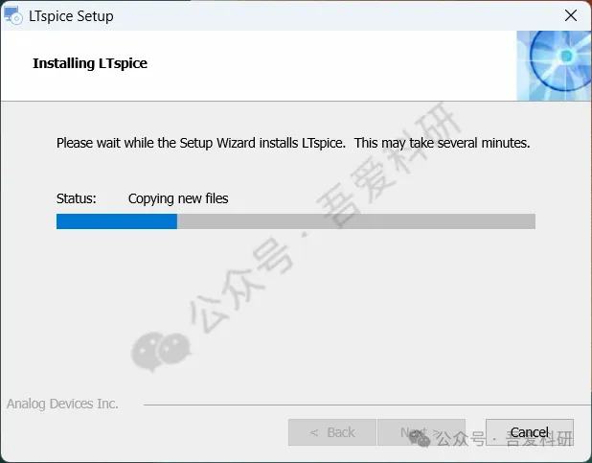The height and width of the screenshot is (463, 592).
Task: Click the "This may take several minutes" sentence
Action: 443,143
